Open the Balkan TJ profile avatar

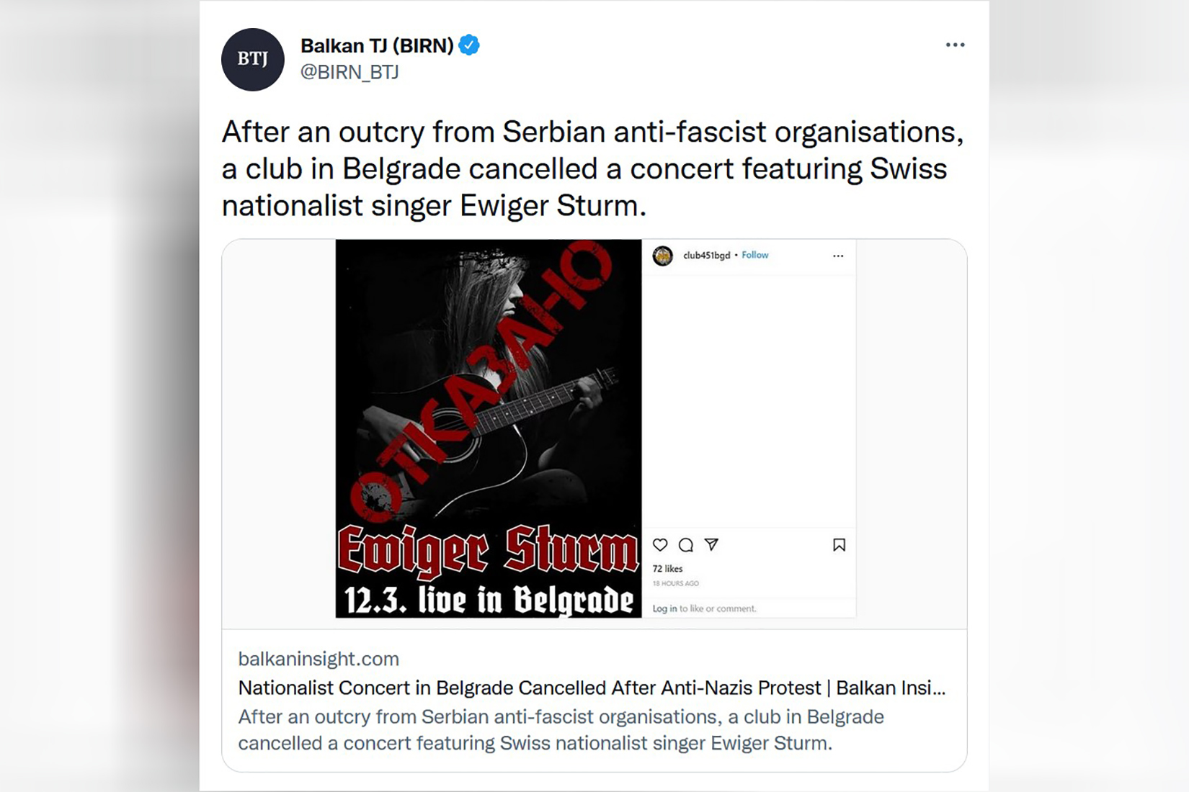253,59
